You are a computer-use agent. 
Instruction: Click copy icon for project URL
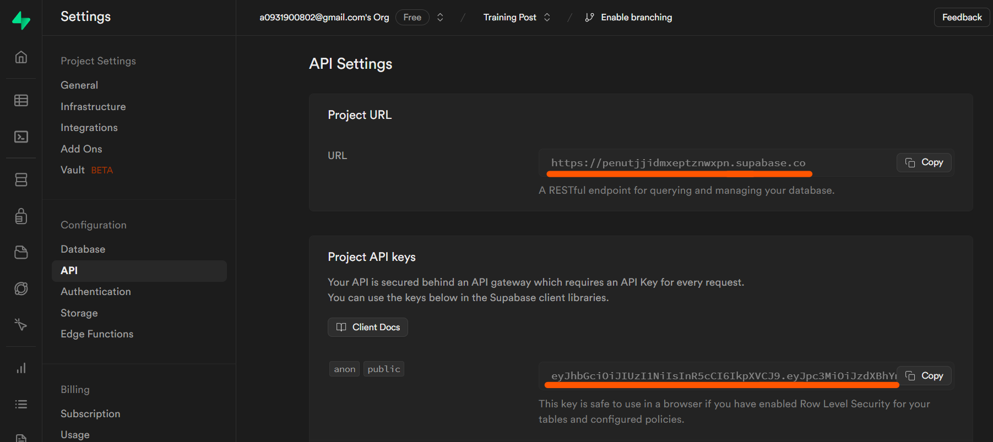coord(910,162)
